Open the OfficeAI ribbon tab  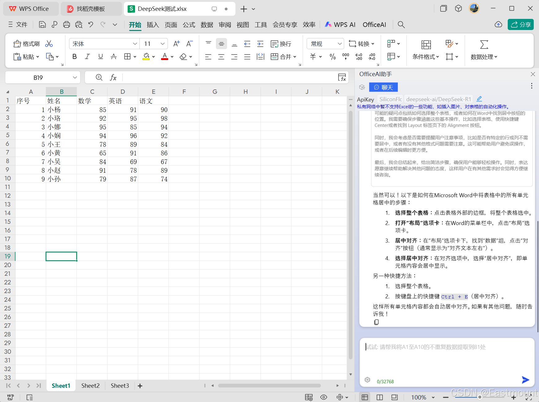(x=374, y=24)
